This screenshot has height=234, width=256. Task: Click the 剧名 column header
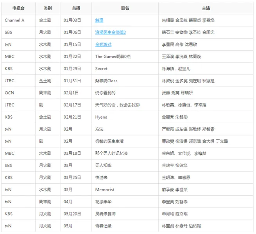point(125,8)
